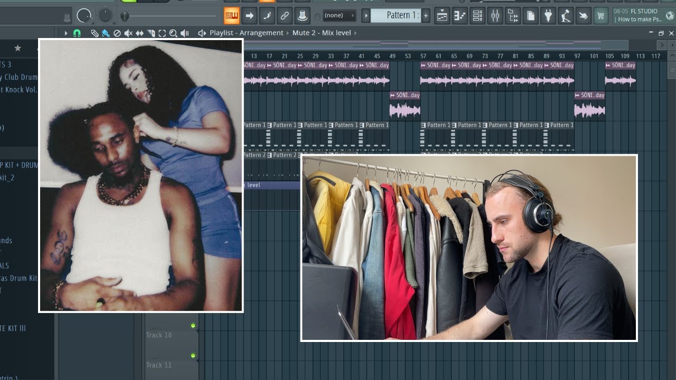Expand arrow between Arrangement and Mute 2

click(288, 33)
